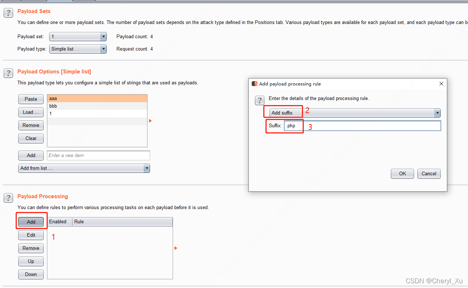The width and height of the screenshot is (468, 288).
Task: Click Remove in Payload Processing
Action: (x=31, y=248)
